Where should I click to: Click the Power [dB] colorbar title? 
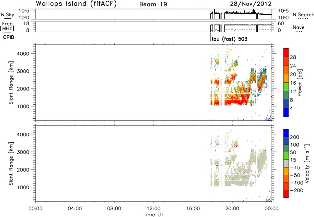click(x=299, y=83)
